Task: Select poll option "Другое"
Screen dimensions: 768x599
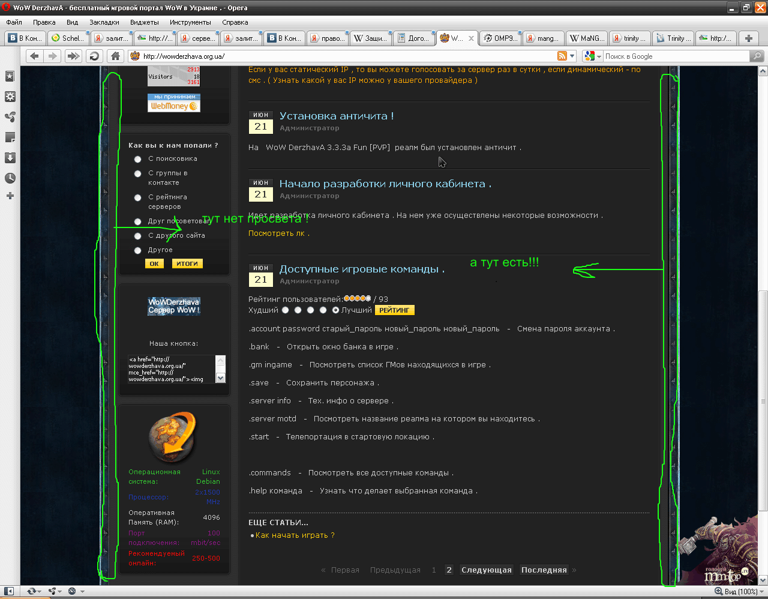Action: [x=137, y=250]
